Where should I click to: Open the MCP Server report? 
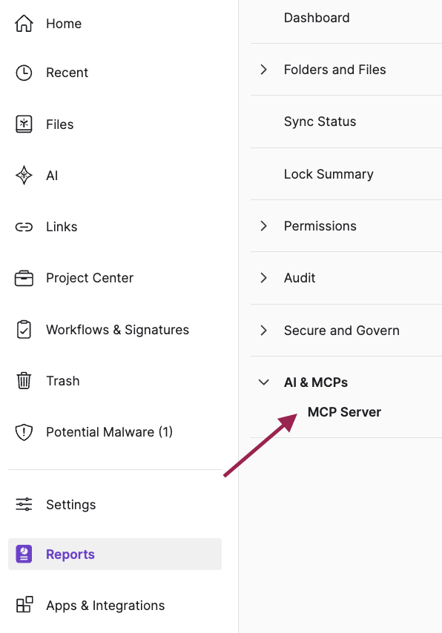344,412
